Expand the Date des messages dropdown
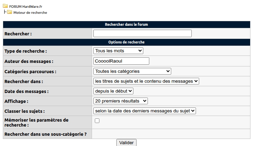 click(x=114, y=91)
